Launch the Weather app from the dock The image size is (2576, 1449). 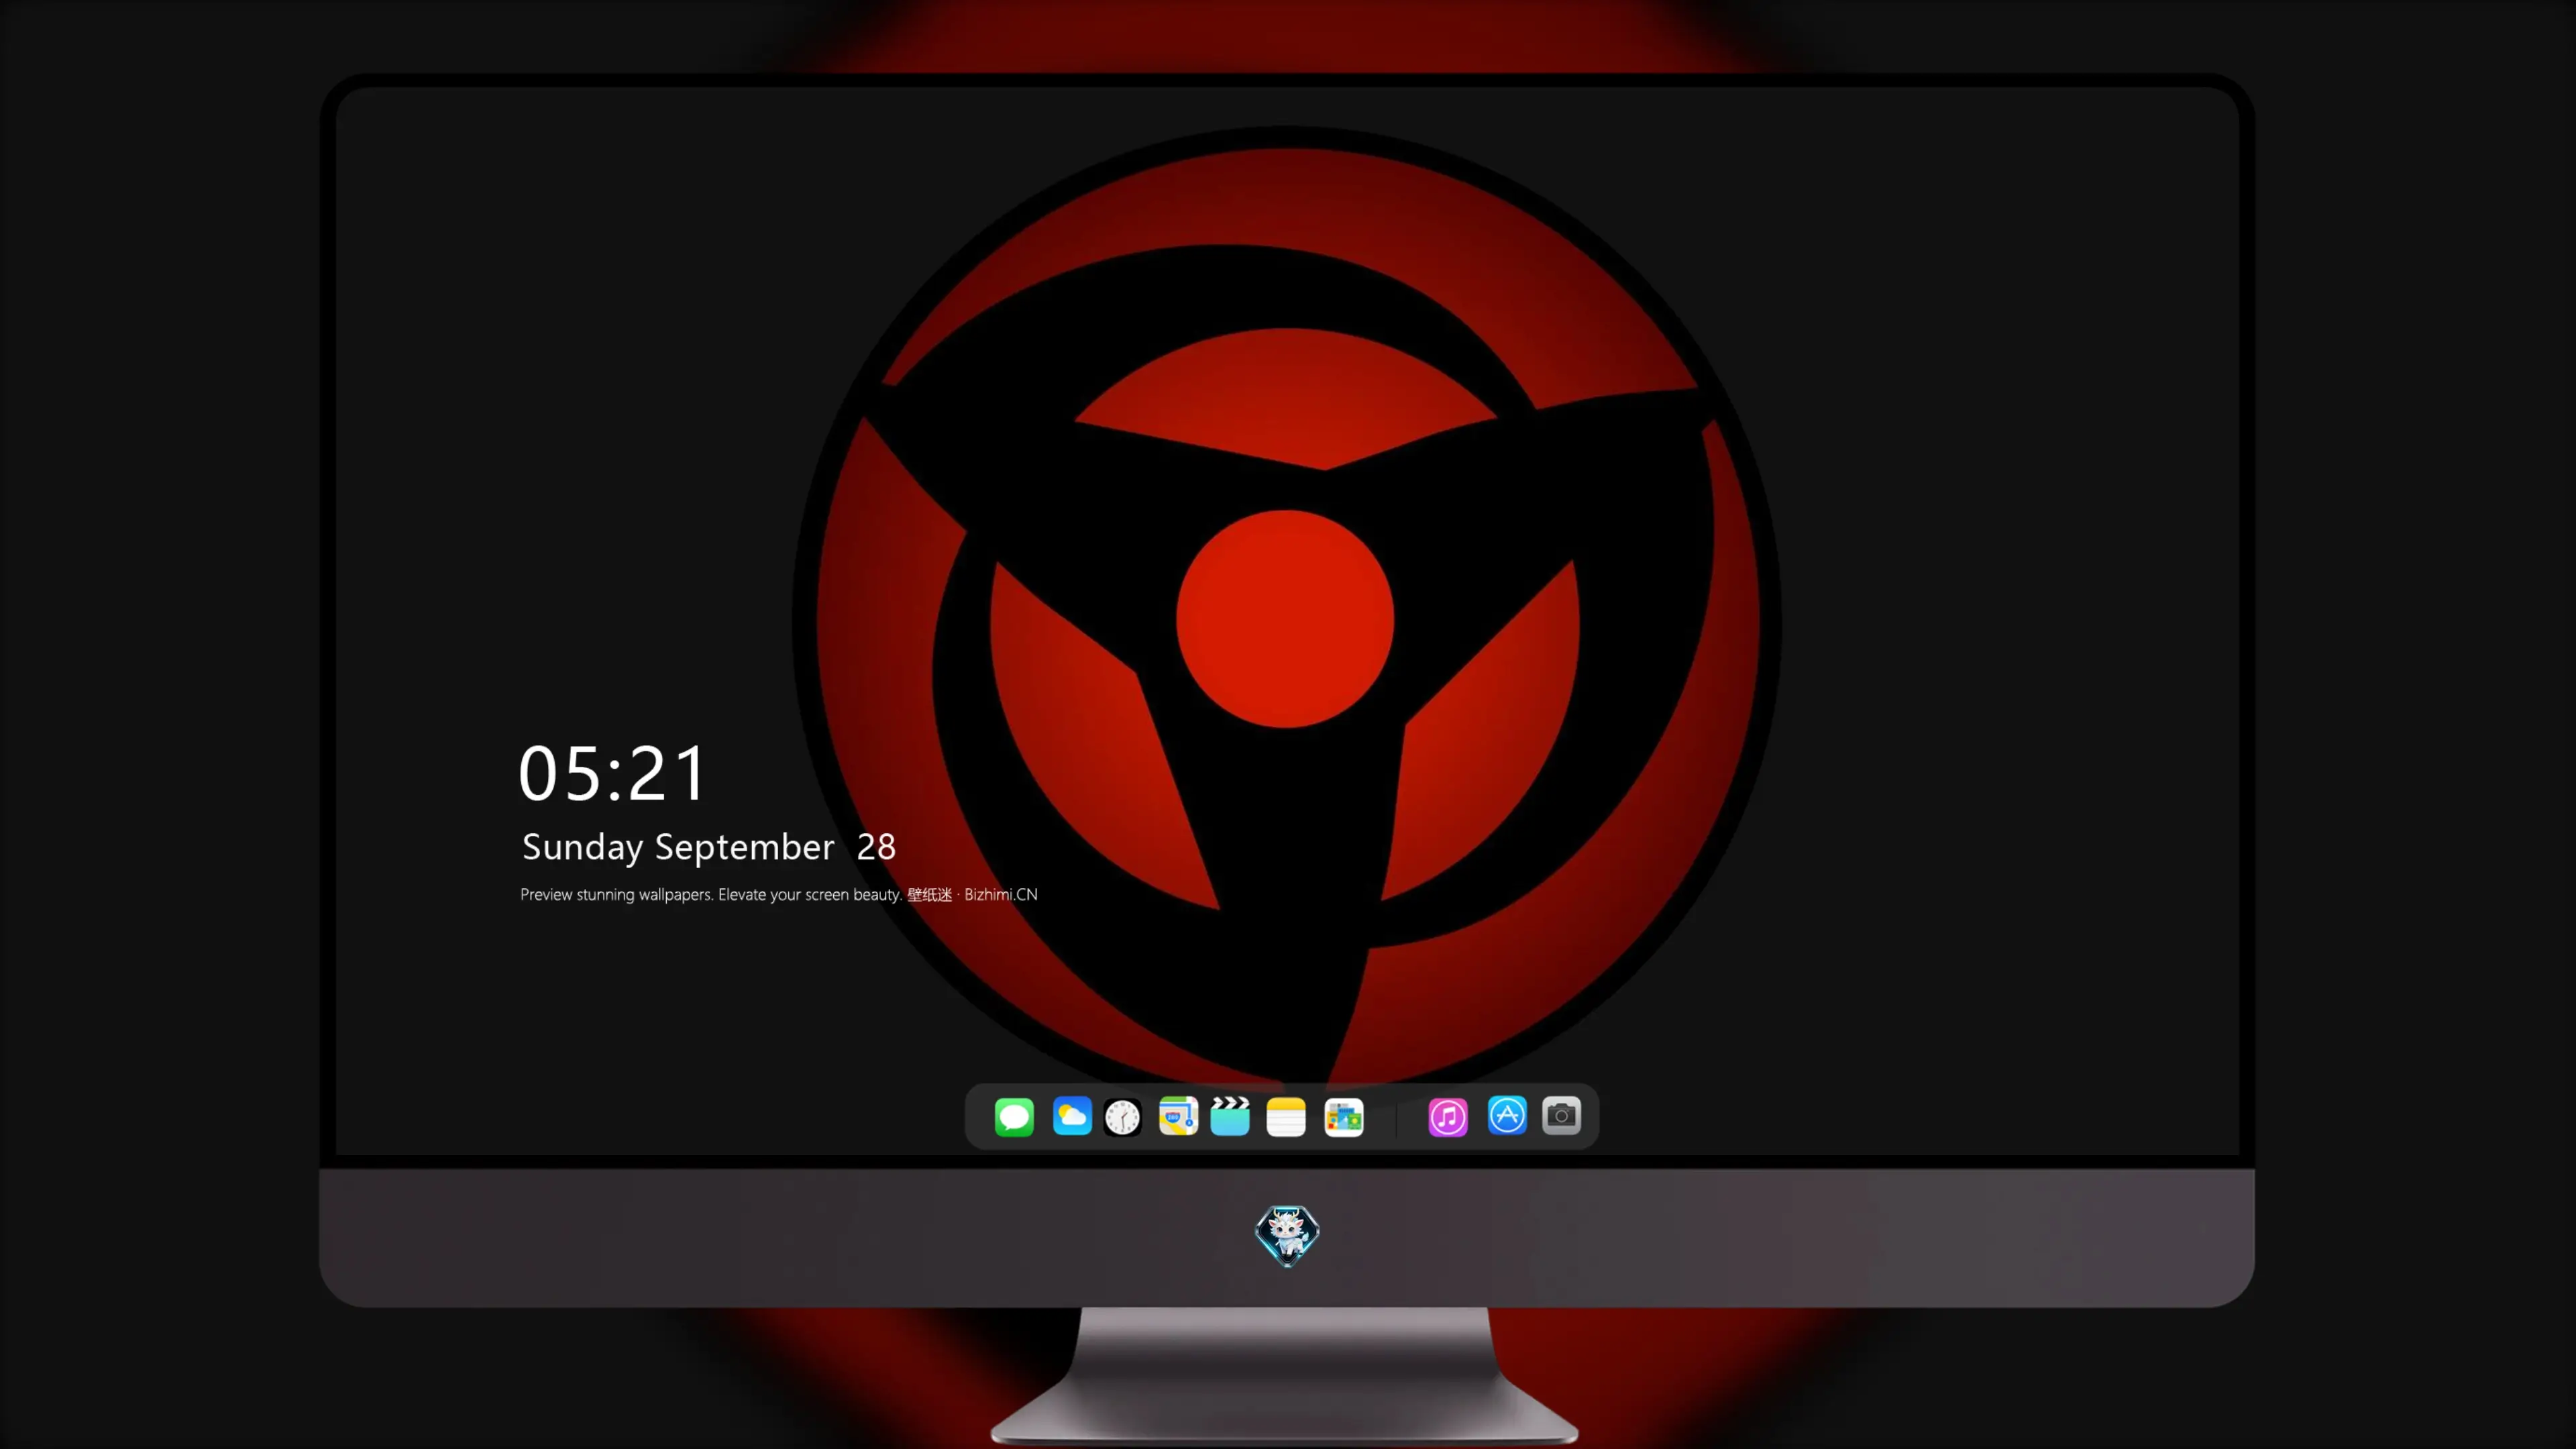coord(1072,1116)
